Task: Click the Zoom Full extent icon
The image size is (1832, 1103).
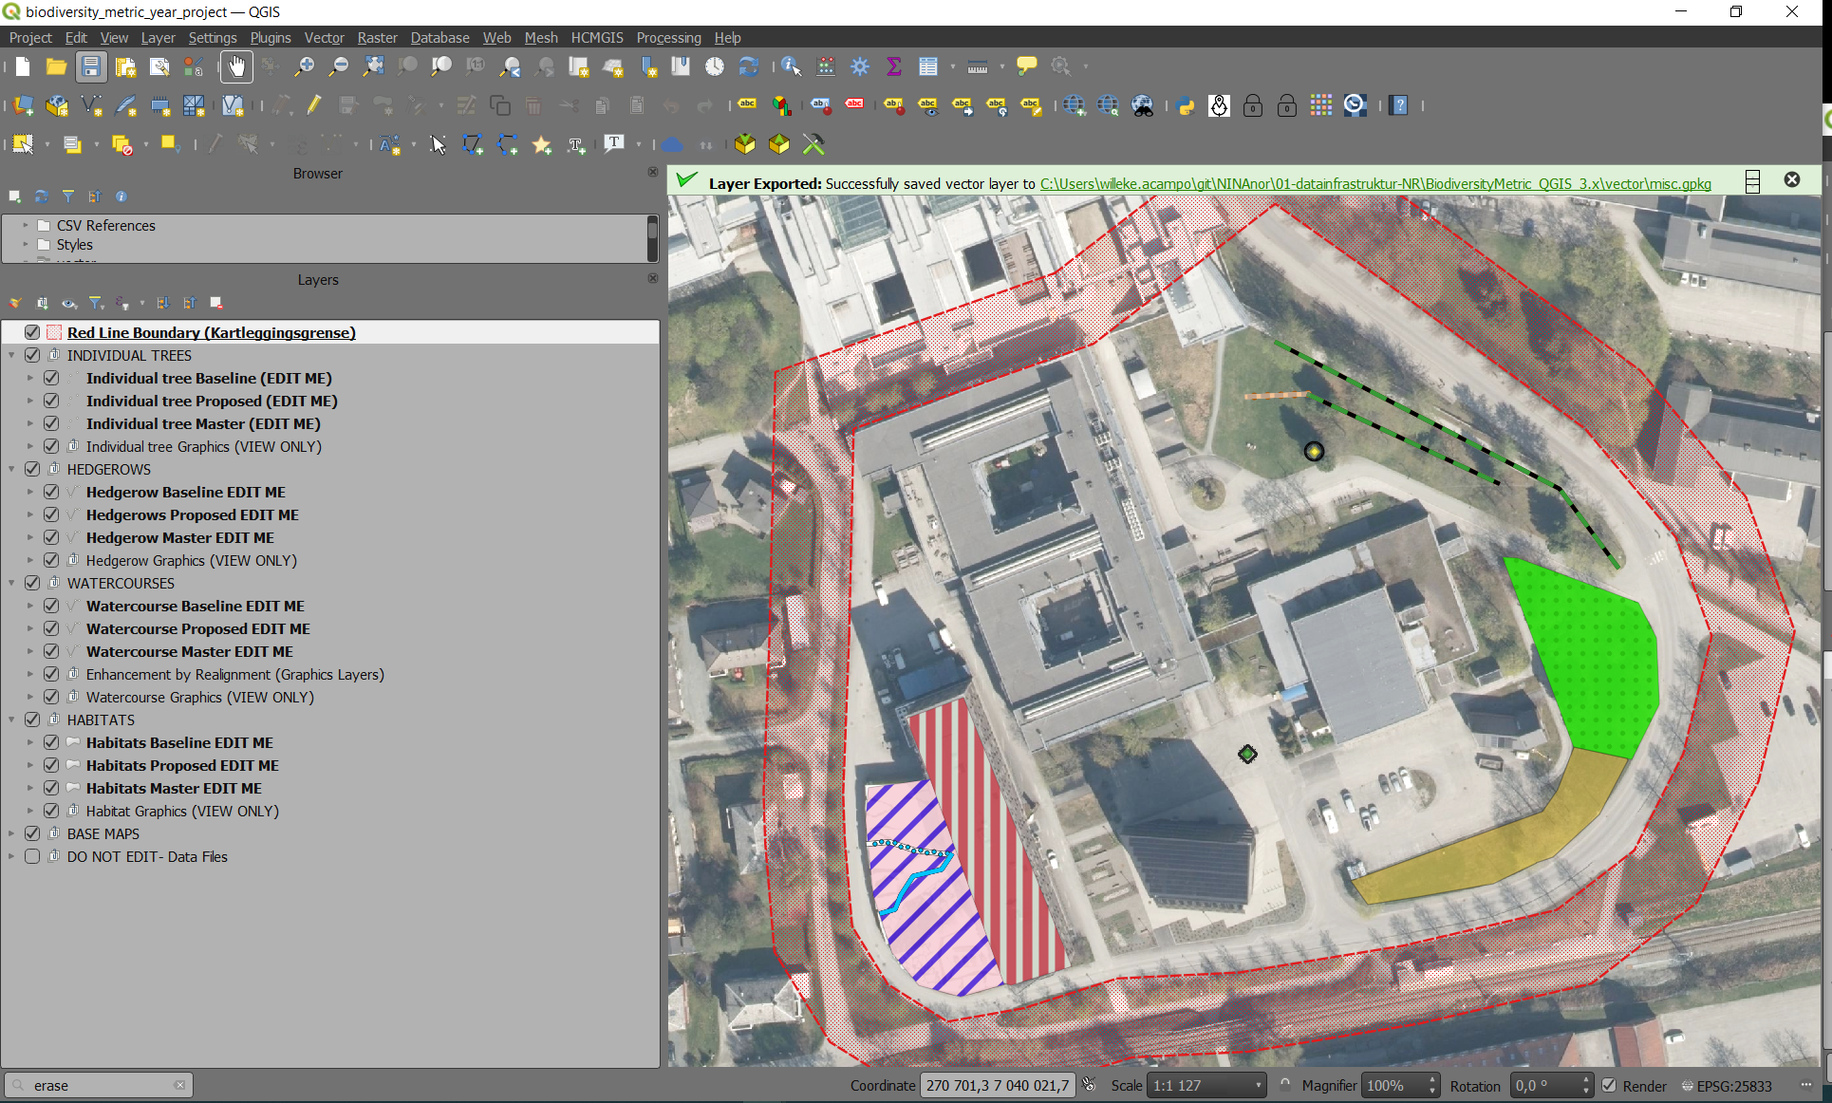Action: [x=373, y=66]
